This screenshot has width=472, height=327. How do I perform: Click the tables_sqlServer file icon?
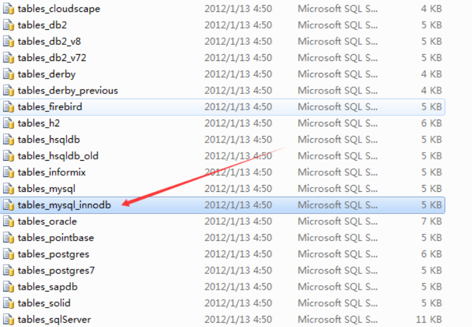pyautogui.click(x=9, y=320)
